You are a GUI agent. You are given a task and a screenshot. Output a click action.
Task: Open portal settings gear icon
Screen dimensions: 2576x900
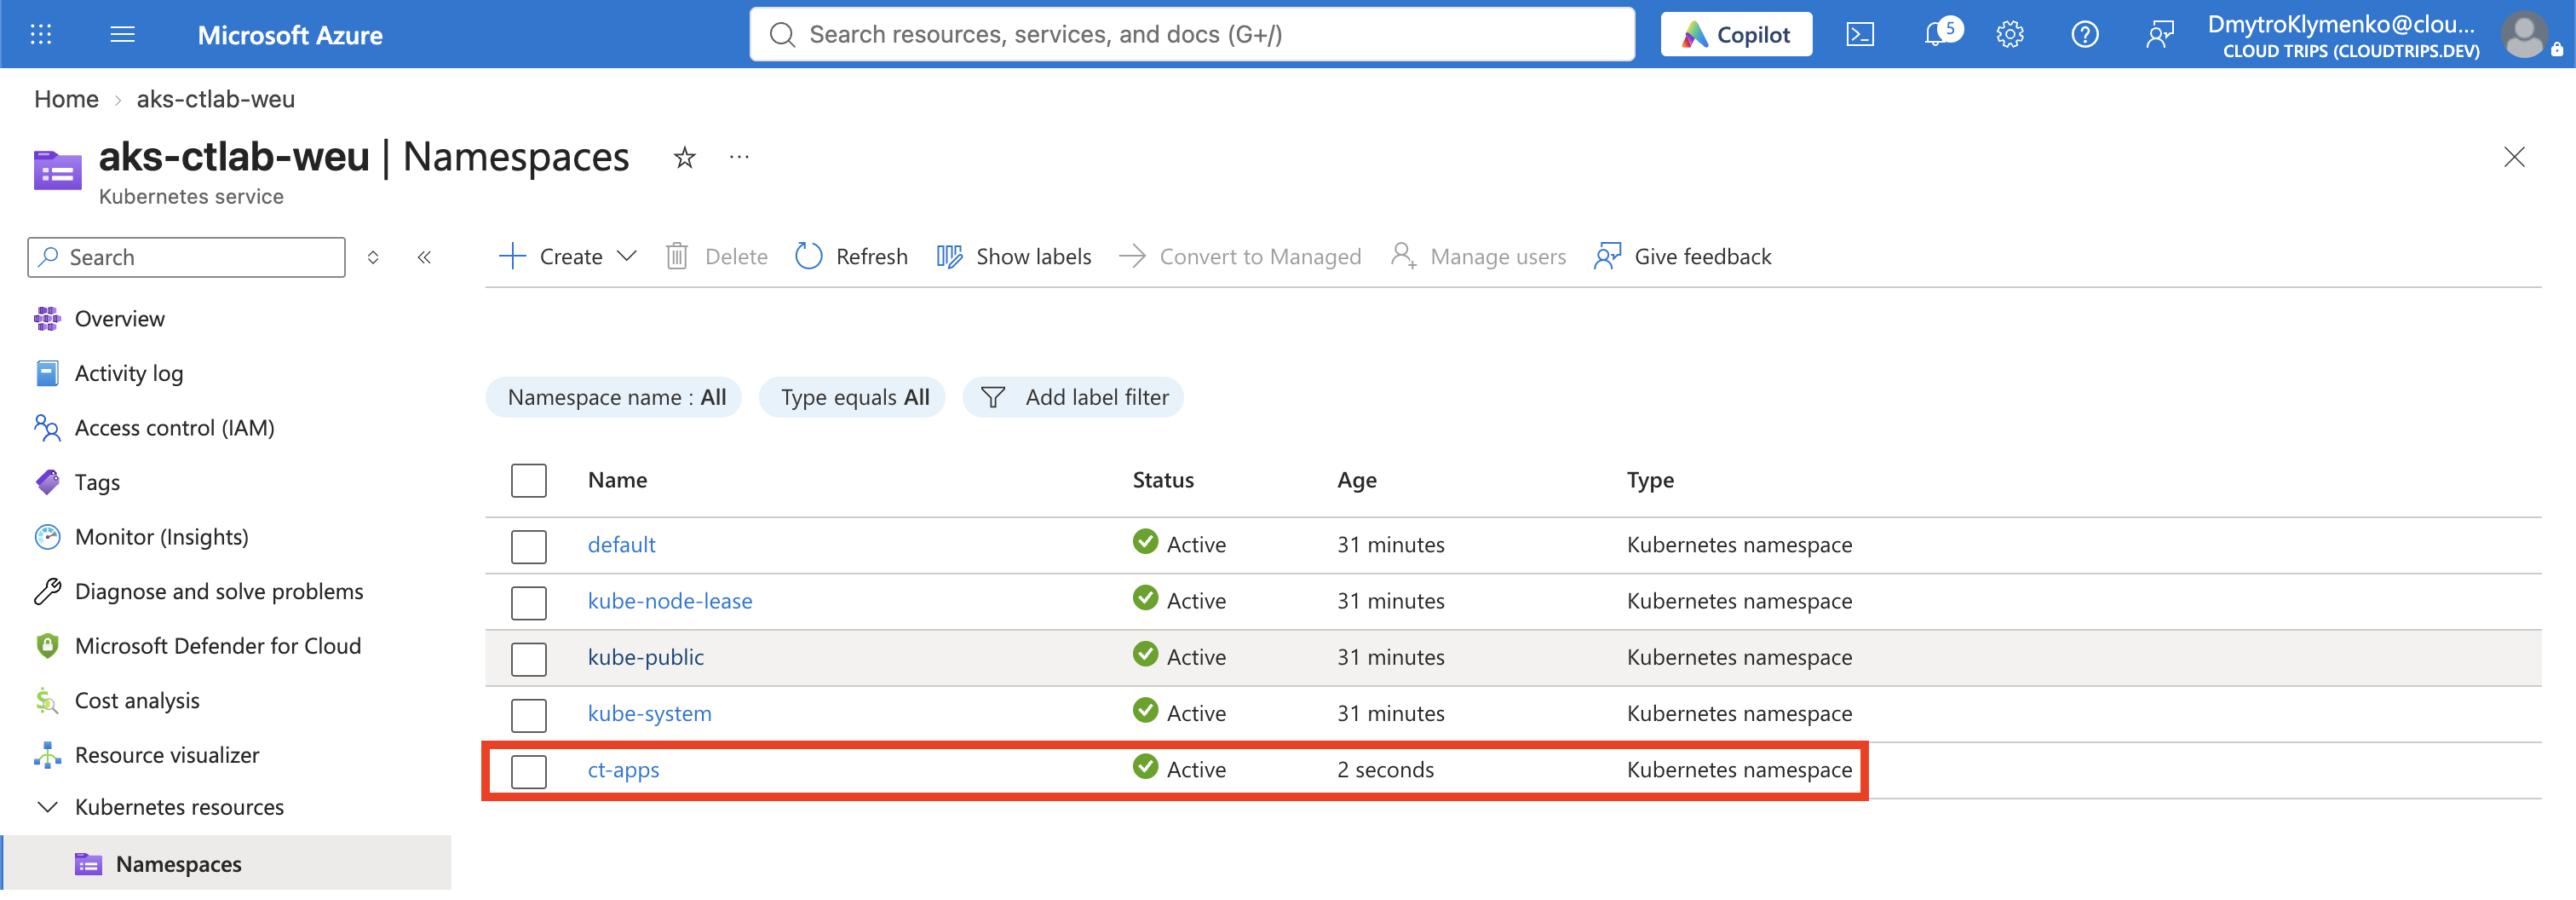click(2010, 35)
